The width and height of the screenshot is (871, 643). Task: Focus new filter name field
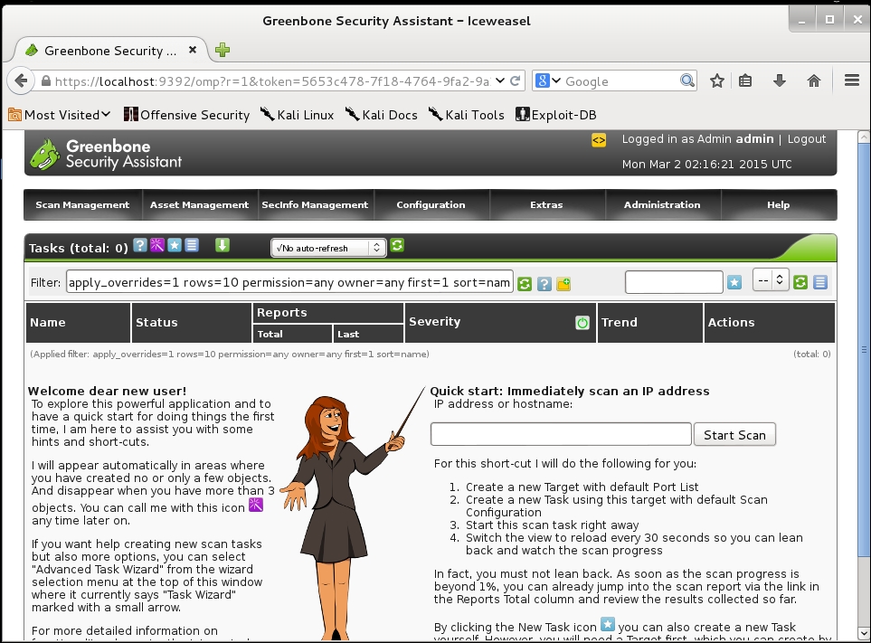(674, 282)
